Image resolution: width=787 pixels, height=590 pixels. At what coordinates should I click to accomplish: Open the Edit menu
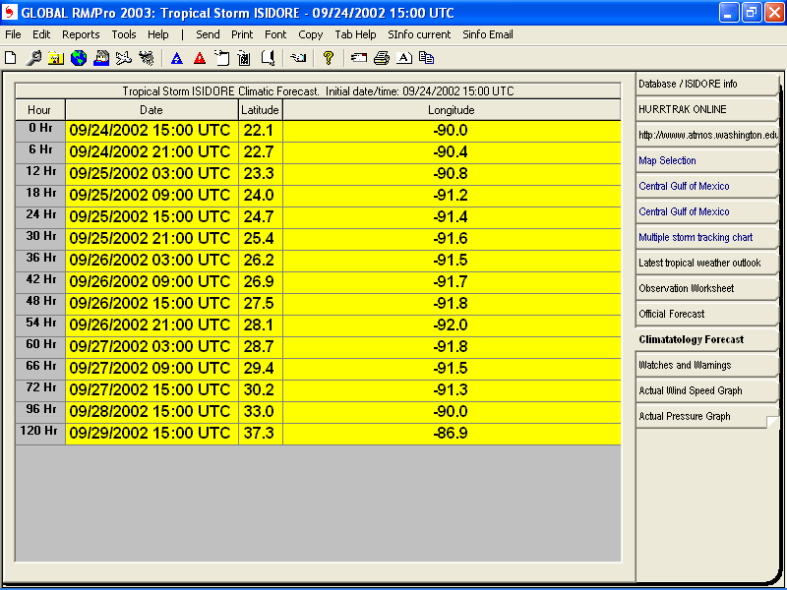pyautogui.click(x=41, y=34)
